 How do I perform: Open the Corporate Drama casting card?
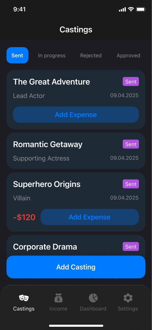pos(76,245)
